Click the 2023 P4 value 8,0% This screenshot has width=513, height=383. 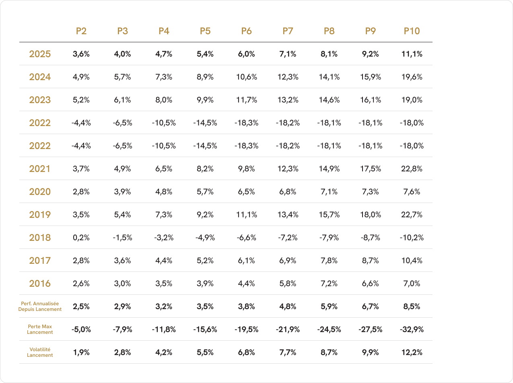[164, 100]
